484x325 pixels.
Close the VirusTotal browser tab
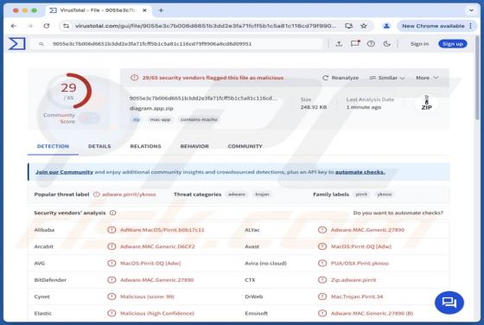tap(144, 10)
